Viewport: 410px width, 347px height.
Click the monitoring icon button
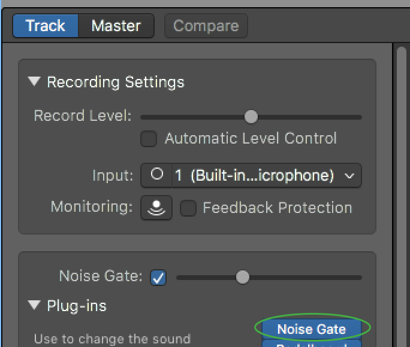click(156, 208)
